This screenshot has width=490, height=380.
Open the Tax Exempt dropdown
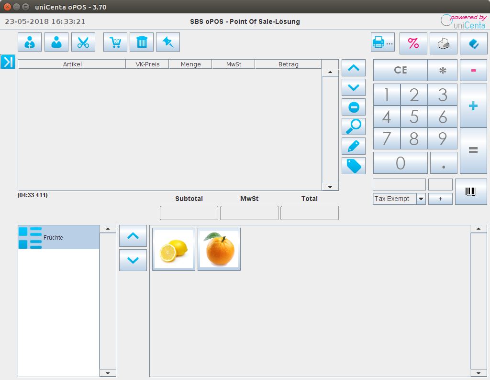pos(421,199)
